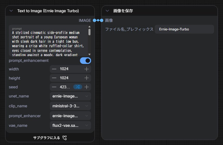Increase seed with the plus button
Image resolution: width=223 pixels, height=145 pixels.
coord(86,87)
